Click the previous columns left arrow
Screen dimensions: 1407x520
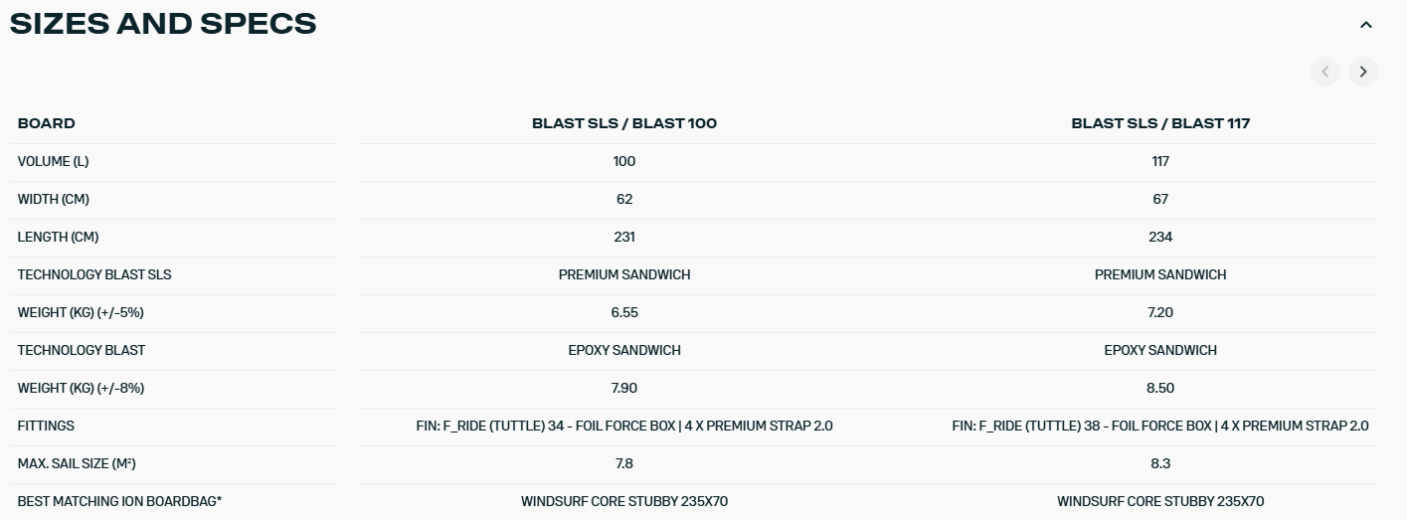[1324, 72]
